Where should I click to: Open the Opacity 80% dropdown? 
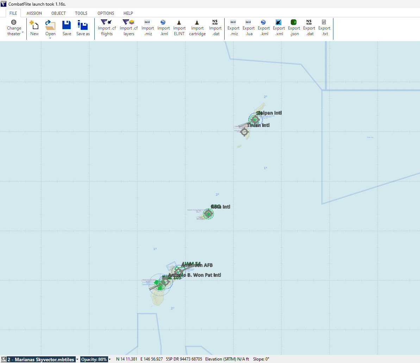(109, 359)
